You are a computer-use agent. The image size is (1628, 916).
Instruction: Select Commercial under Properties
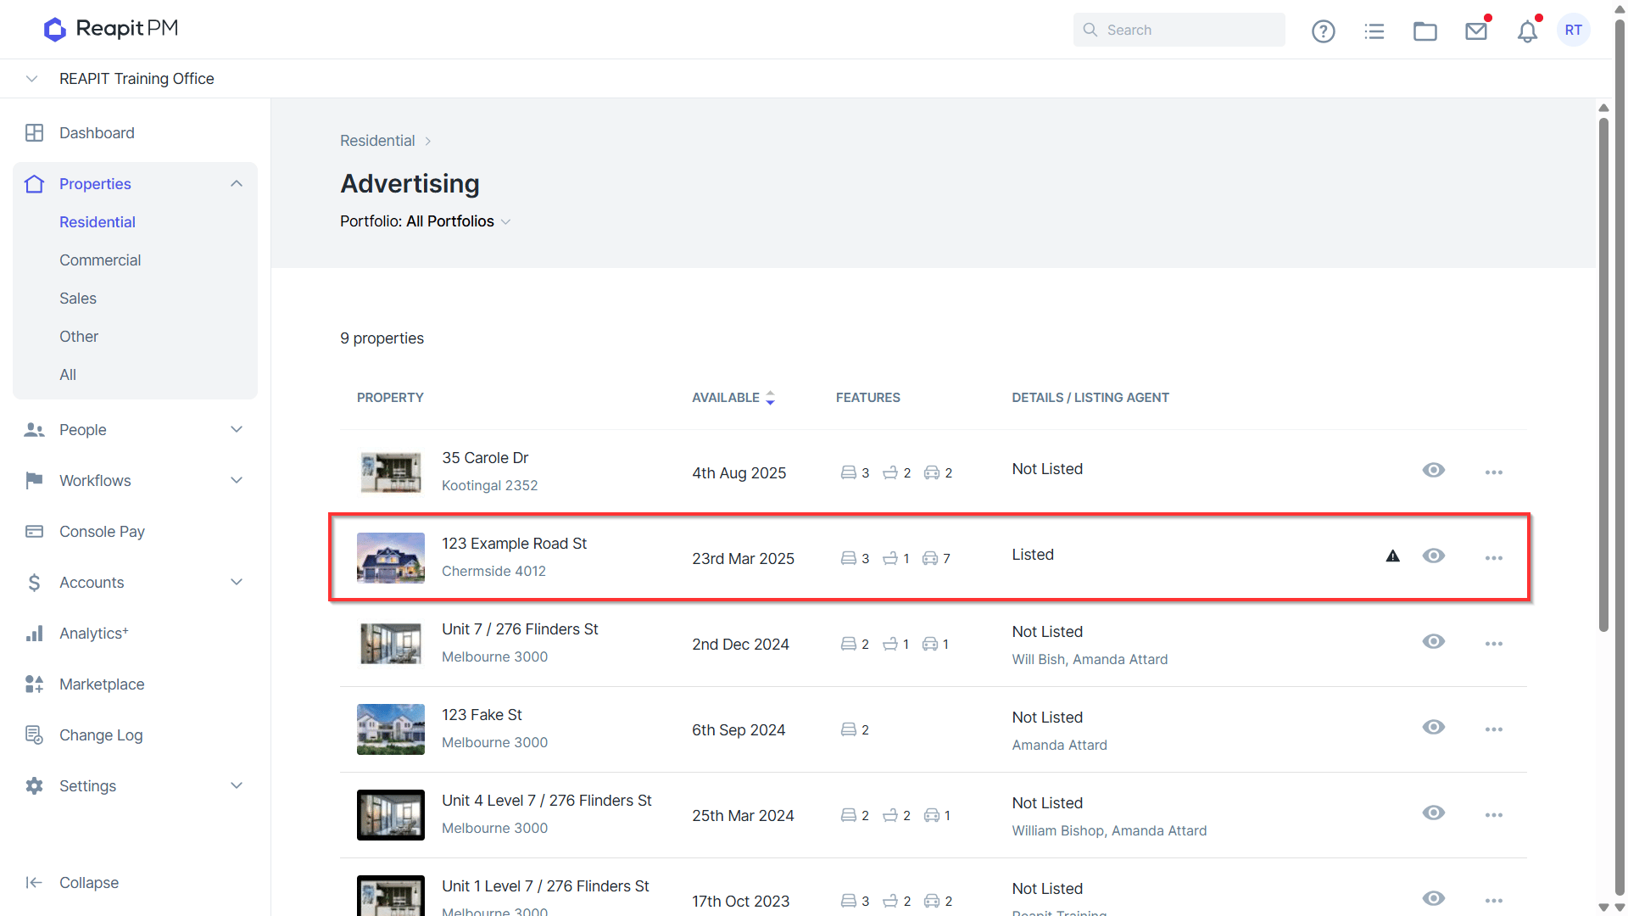100,260
